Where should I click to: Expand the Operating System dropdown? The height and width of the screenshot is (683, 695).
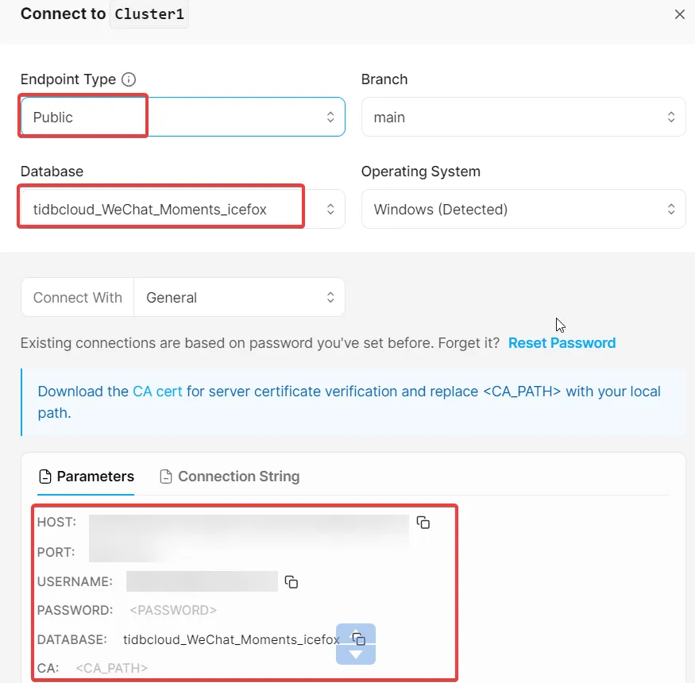[x=523, y=210]
